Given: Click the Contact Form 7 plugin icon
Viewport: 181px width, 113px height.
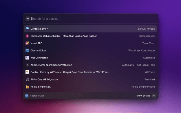Looking at the screenshot, I should [27, 29].
